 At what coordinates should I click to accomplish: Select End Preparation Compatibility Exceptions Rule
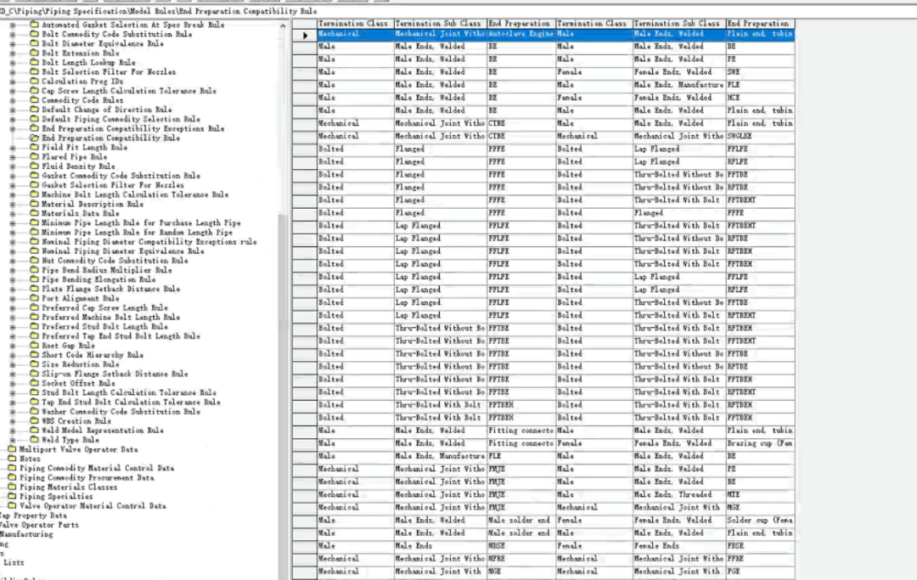(132, 128)
